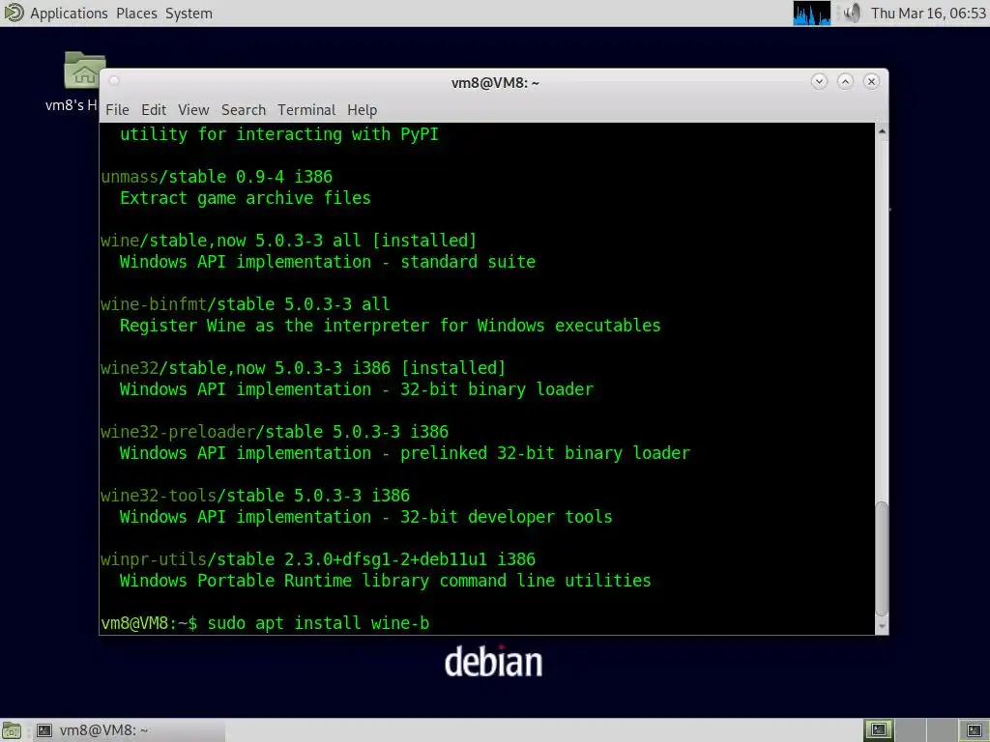The image size is (990, 742).
Task: Click the system monitor graph applet
Action: click(812, 14)
